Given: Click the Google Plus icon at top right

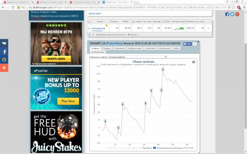Looking at the screenshot, I should click(x=237, y=14).
